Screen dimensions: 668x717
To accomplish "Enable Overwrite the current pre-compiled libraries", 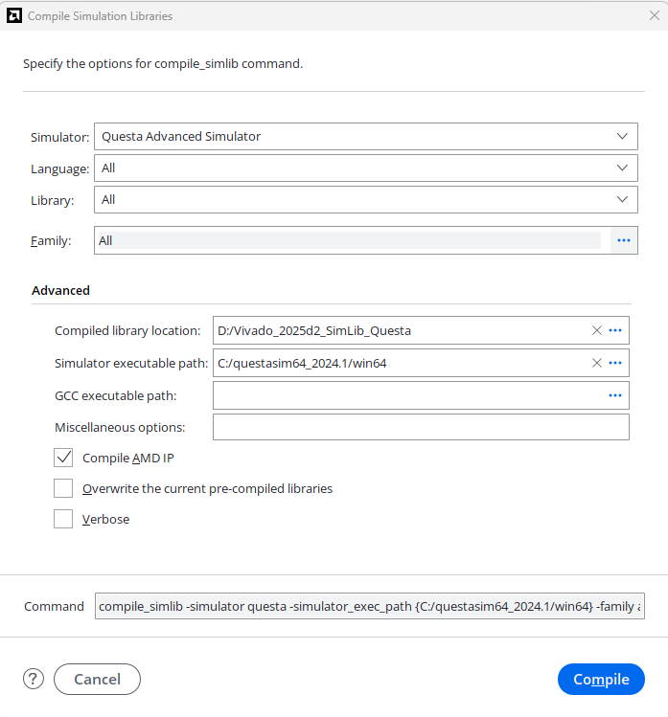I will 63,488.
